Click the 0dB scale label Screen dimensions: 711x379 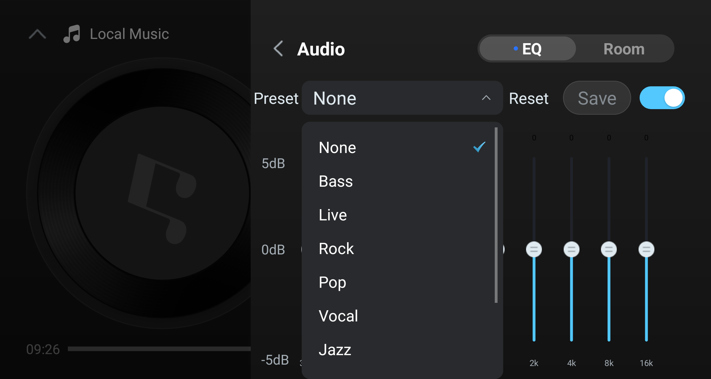click(273, 250)
